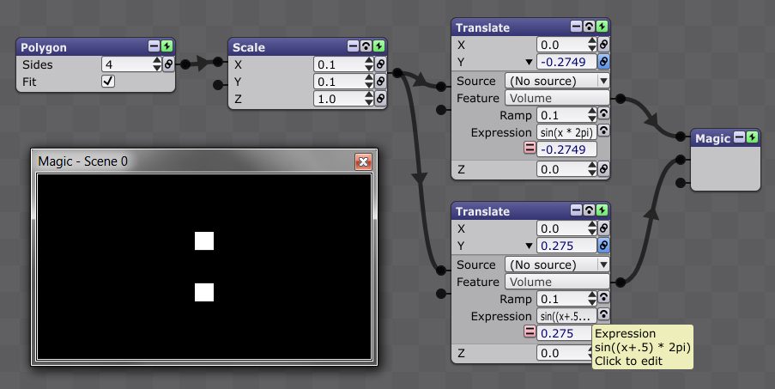Open the Feature Volume dropdown in the Translate node with Y 0.275
This screenshot has width=775, height=389.
pyautogui.click(x=557, y=282)
